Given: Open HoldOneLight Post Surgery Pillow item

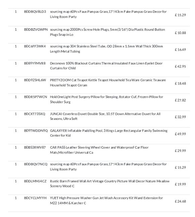Looking at the screenshot, I should [x=107, y=99].
